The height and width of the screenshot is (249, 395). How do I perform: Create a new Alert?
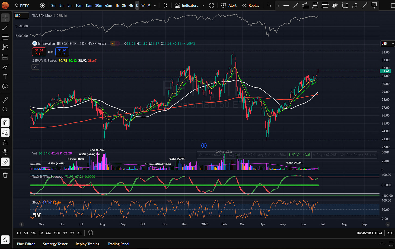click(229, 5)
